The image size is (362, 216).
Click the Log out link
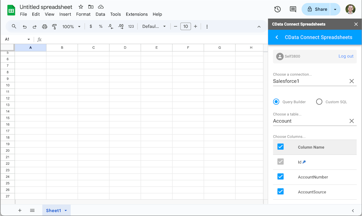pos(346,56)
